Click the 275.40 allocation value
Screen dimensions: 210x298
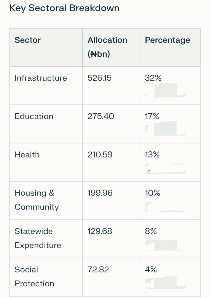101,116
